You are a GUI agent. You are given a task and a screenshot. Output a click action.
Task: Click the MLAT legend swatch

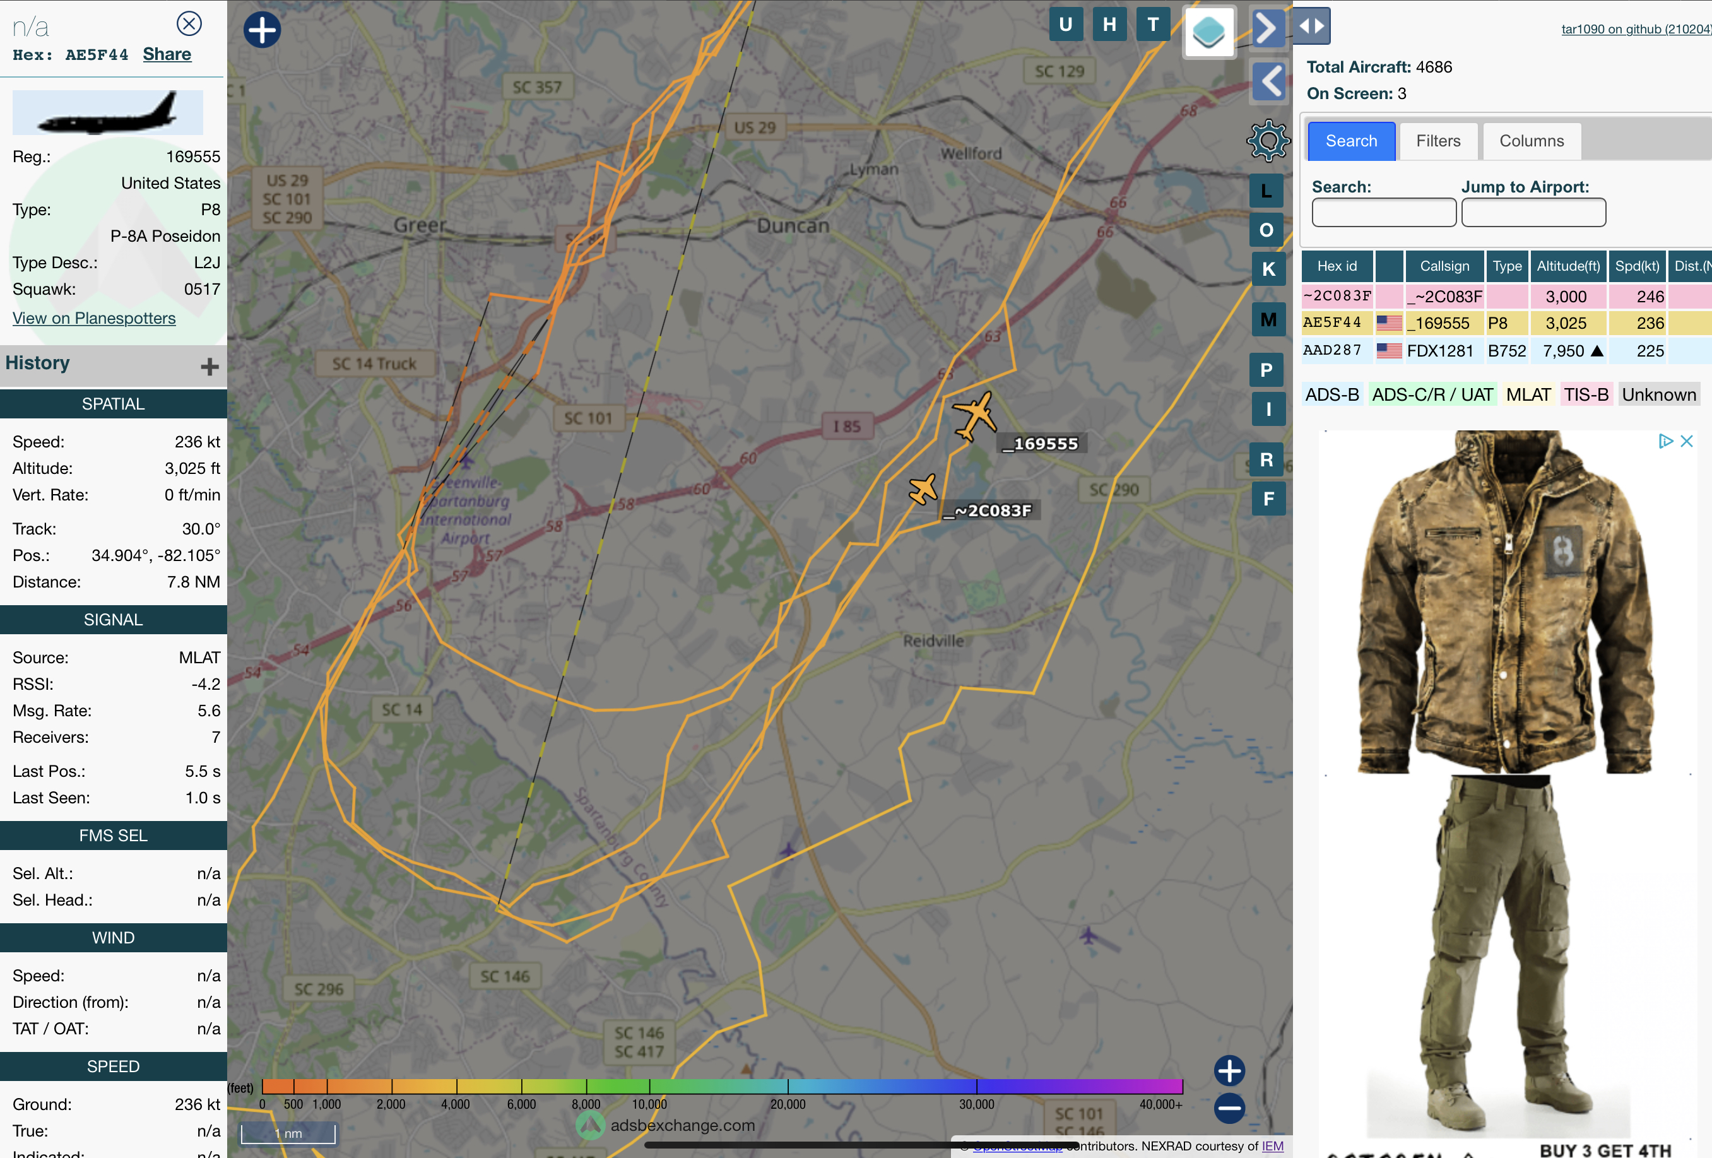click(x=1528, y=394)
